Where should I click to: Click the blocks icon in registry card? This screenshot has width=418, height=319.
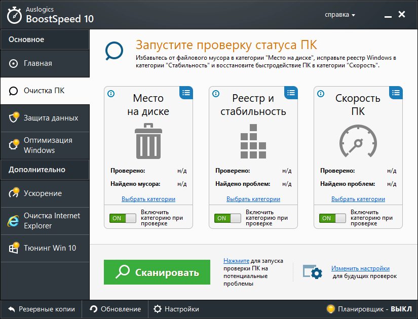click(x=253, y=141)
